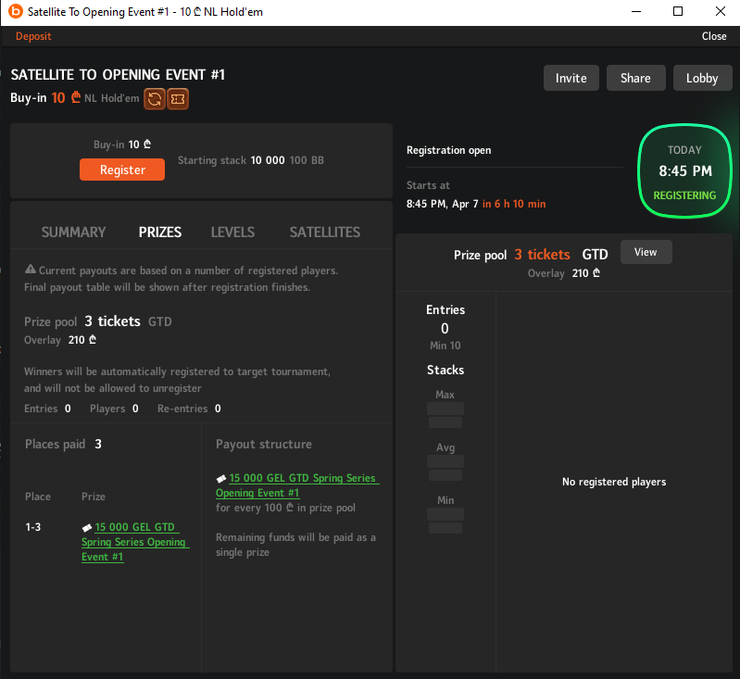The image size is (740, 679).
Task: Click the 'in 6 h 10 min' countdown
Action: pyautogui.click(x=514, y=204)
